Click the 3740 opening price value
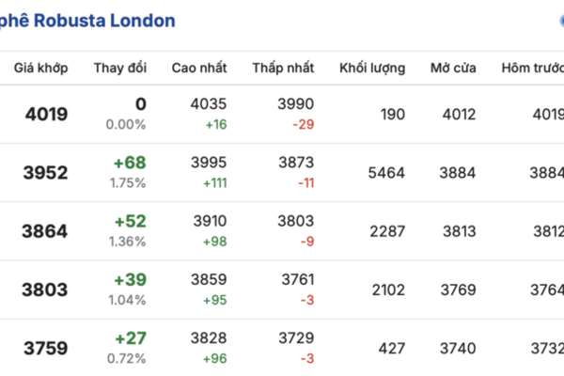Image resolution: width=564 pixels, height=376 pixels. coord(459,348)
